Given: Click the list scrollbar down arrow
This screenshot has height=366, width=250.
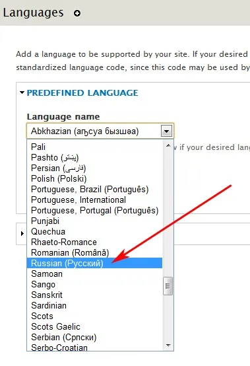Looking at the screenshot, I should (x=168, y=346).
